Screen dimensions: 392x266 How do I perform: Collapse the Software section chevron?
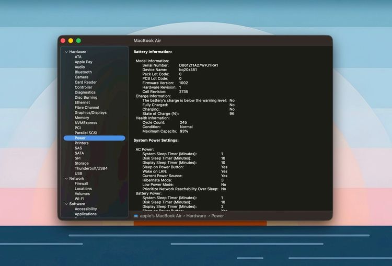click(x=66, y=204)
